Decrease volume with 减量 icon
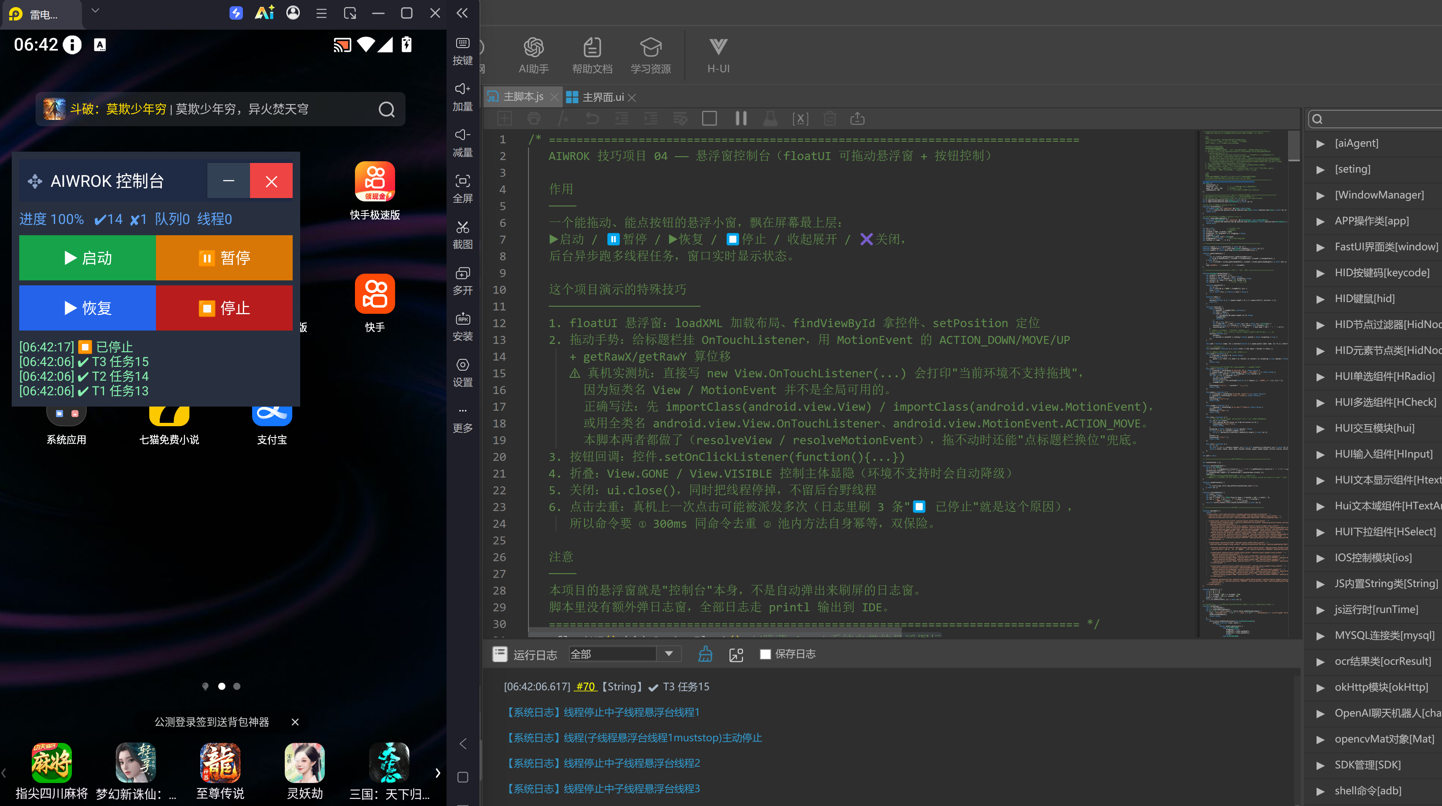This screenshot has width=1442, height=806. point(462,143)
